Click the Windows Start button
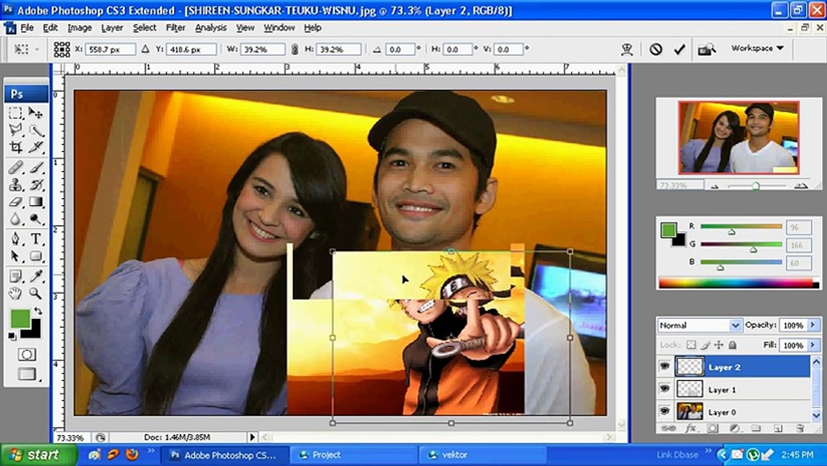The image size is (827, 466). pos(37,455)
